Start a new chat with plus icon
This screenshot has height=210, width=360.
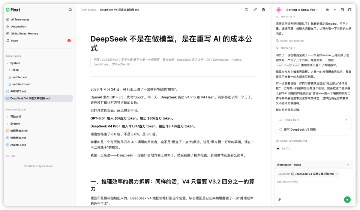pyautogui.click(x=335, y=10)
